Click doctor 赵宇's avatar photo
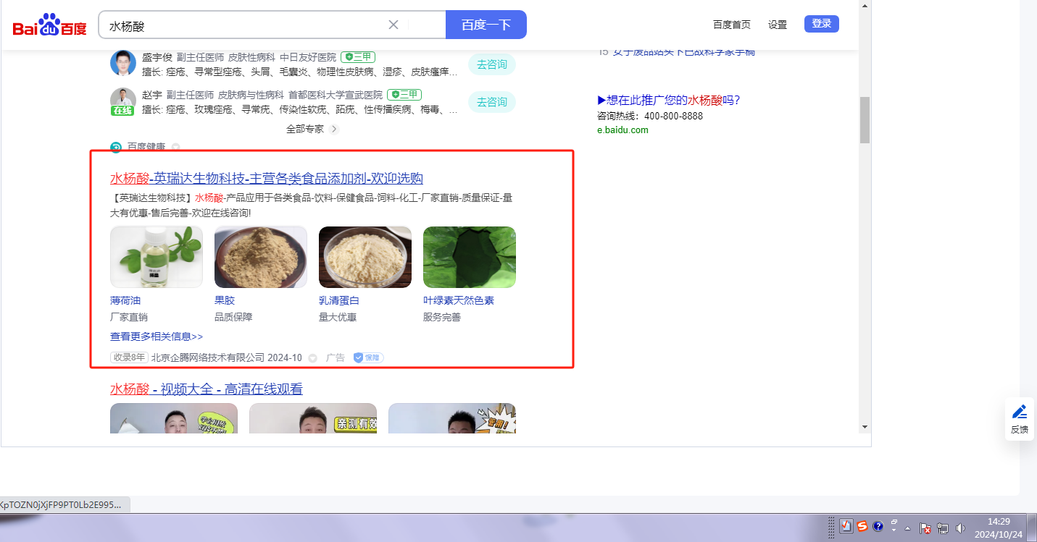 tap(123, 101)
